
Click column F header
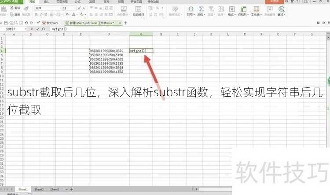tap(109, 34)
